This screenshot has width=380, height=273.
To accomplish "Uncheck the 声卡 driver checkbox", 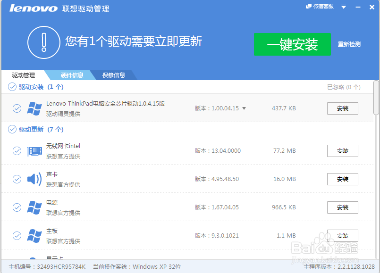I will (17, 179).
